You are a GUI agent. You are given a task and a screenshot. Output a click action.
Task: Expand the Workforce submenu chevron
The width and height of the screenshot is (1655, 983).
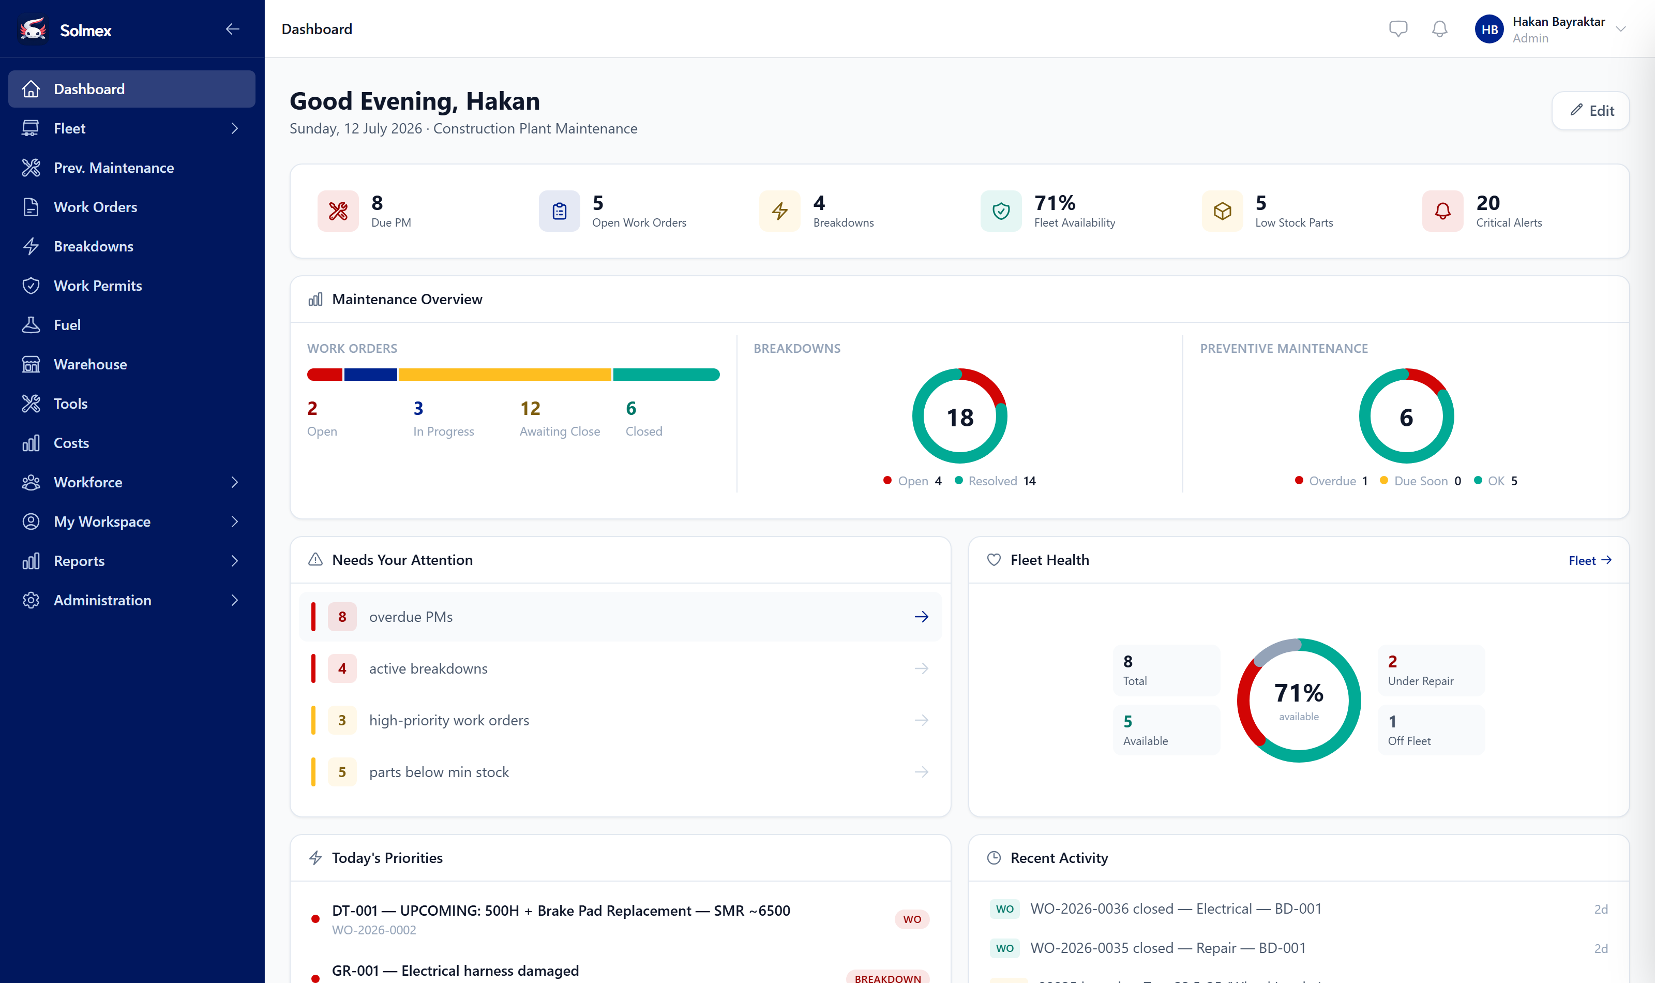click(x=234, y=482)
